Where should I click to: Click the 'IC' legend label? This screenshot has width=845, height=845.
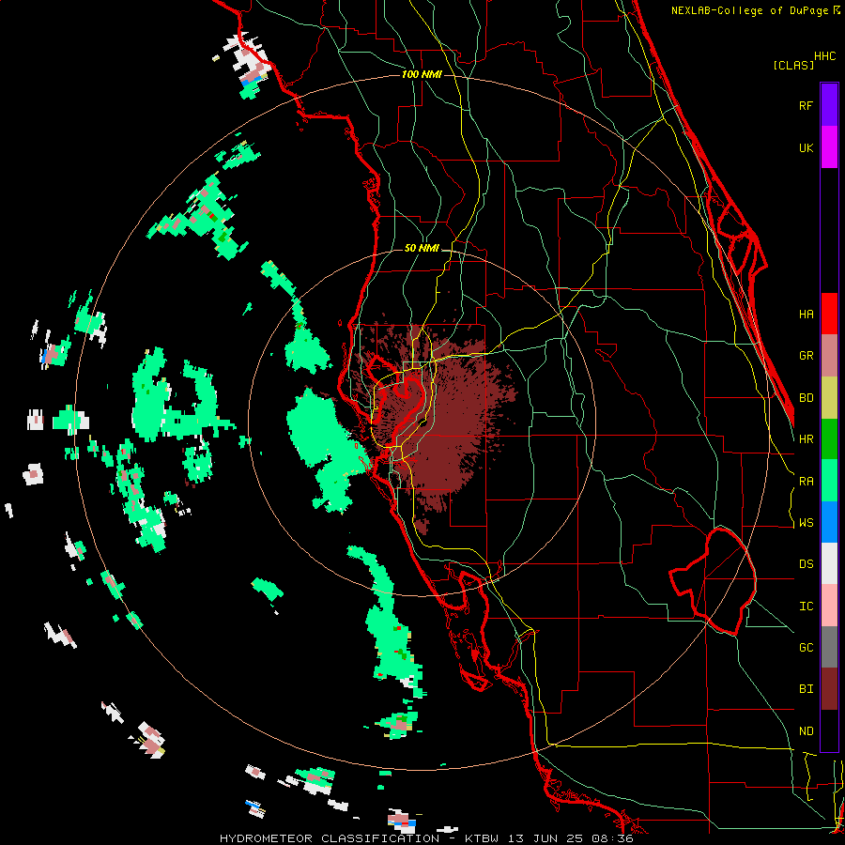(x=806, y=607)
